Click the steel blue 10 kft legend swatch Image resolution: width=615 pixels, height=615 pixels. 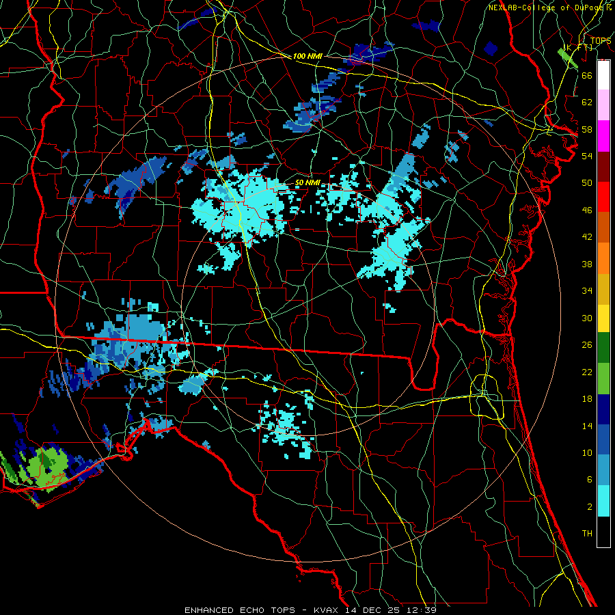(x=603, y=470)
